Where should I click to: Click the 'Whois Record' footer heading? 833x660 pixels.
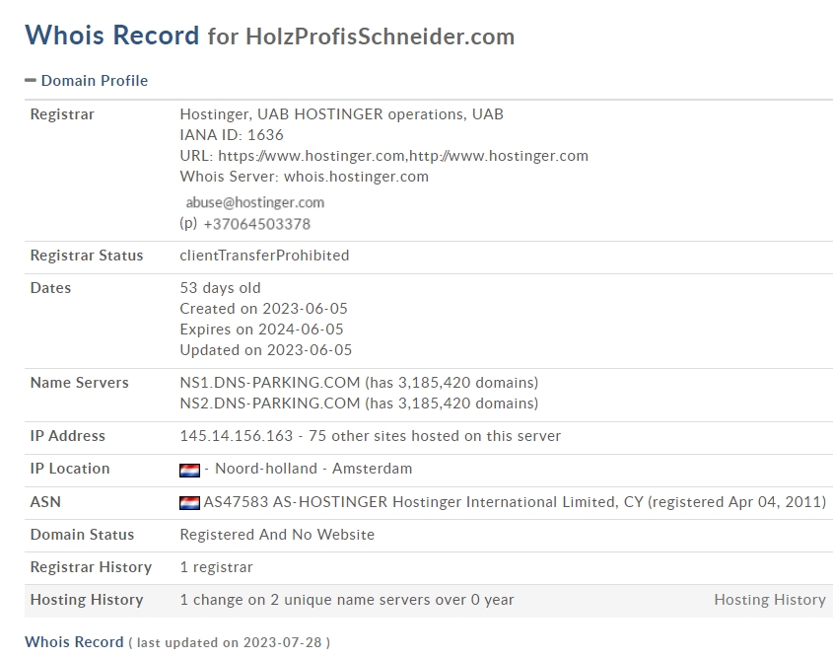point(74,642)
